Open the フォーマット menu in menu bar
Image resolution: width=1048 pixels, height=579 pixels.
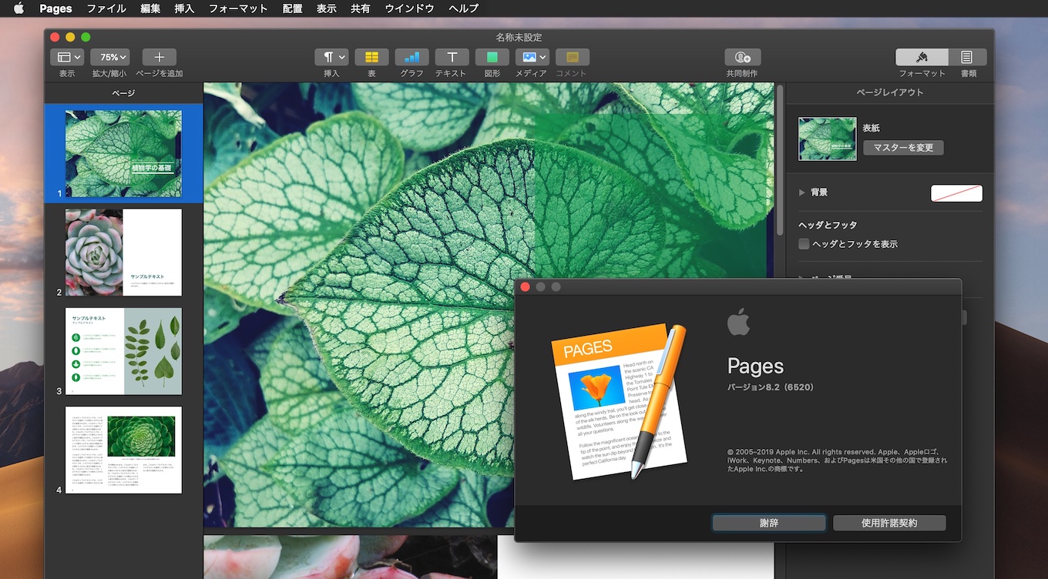point(238,8)
